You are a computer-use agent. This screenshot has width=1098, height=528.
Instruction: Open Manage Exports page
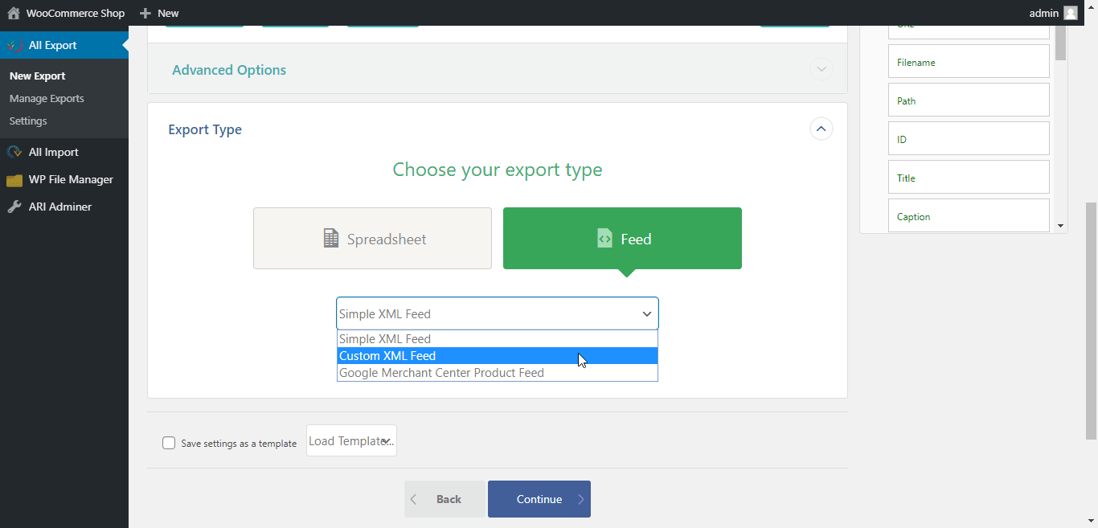tap(47, 98)
